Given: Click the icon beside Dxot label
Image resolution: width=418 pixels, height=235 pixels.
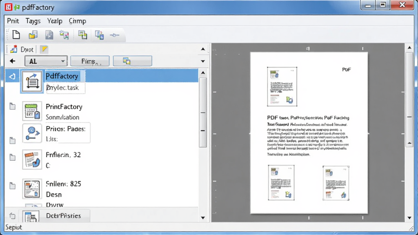Looking at the screenshot, I should point(13,49).
